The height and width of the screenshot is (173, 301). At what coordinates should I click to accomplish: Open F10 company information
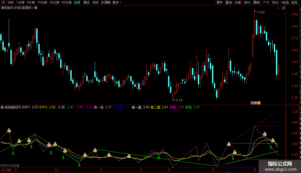pos(266,2)
